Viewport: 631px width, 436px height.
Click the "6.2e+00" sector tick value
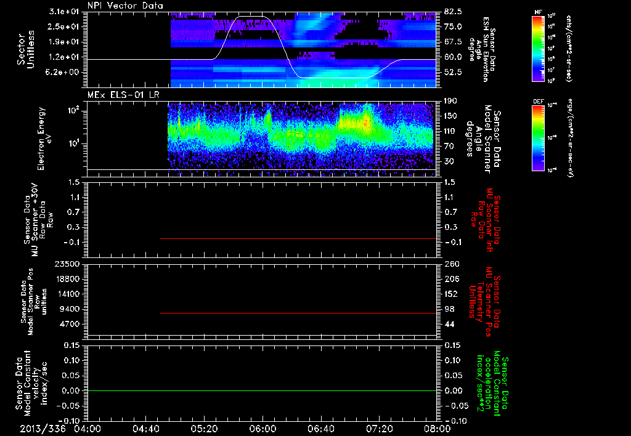(63, 73)
